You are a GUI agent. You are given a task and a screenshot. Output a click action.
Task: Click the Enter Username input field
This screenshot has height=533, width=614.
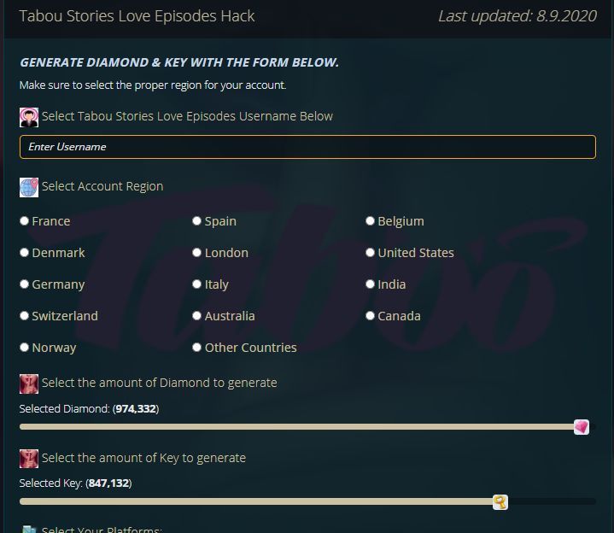[307, 147]
